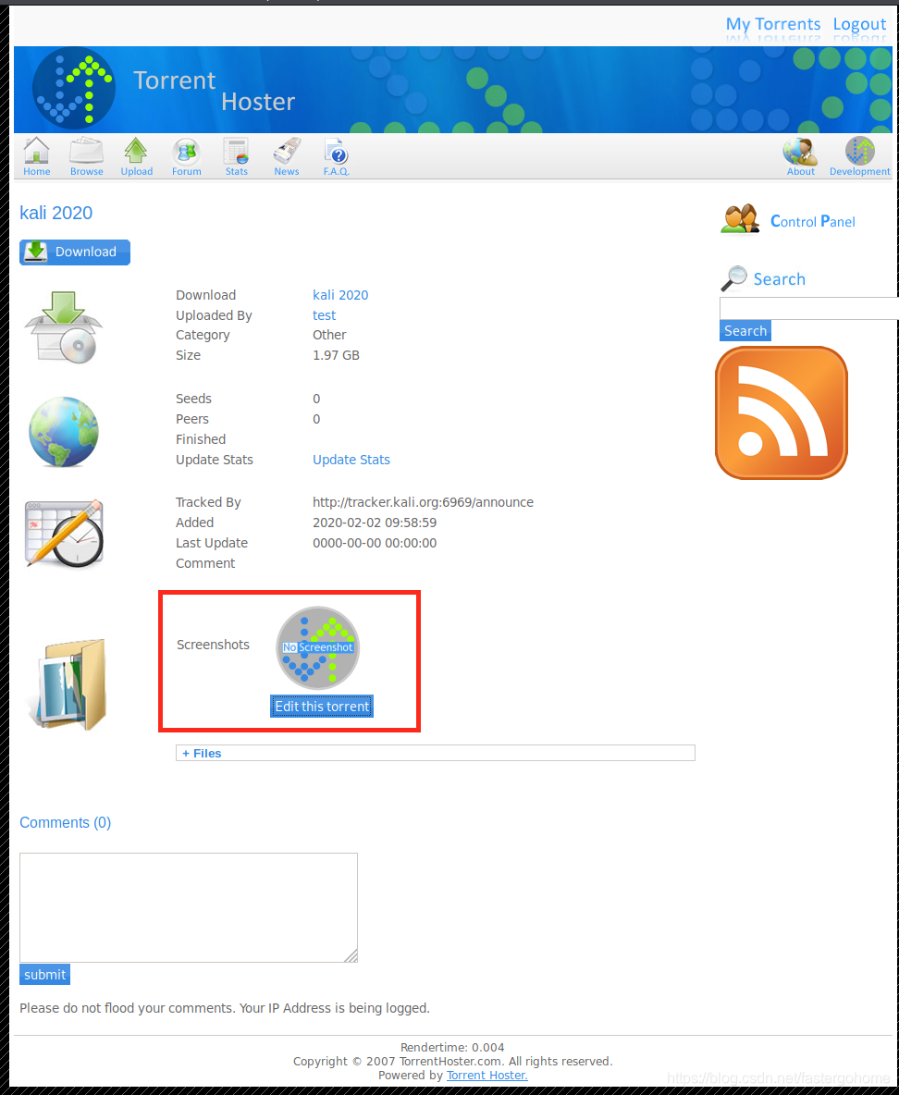Click the 'Comments (0)' heading
The height and width of the screenshot is (1095, 899).
click(65, 822)
